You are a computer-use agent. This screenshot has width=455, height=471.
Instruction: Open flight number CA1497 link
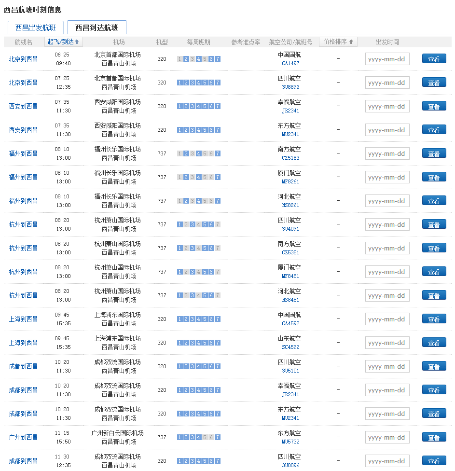click(x=290, y=63)
